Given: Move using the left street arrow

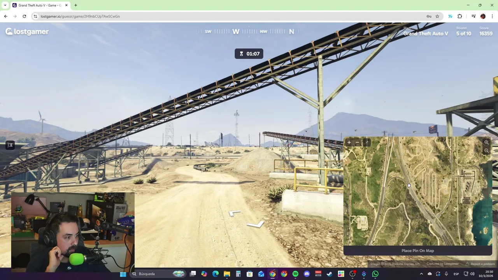Looking at the screenshot, I should (x=235, y=213).
